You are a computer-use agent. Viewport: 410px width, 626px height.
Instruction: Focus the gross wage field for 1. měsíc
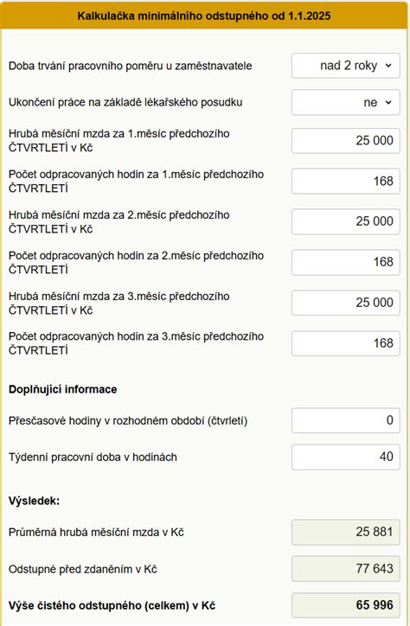click(346, 141)
